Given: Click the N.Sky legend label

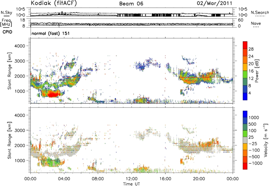Looking at the screenshot, I should (6, 12).
